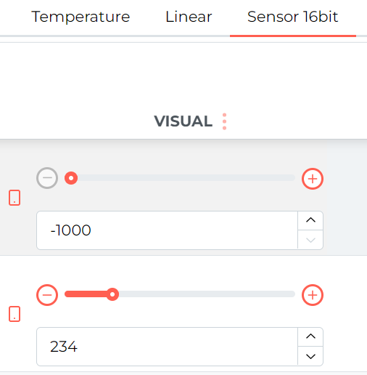Click the plus icon of the -1000 slider
Screen dimensions: 367x375
tap(313, 179)
